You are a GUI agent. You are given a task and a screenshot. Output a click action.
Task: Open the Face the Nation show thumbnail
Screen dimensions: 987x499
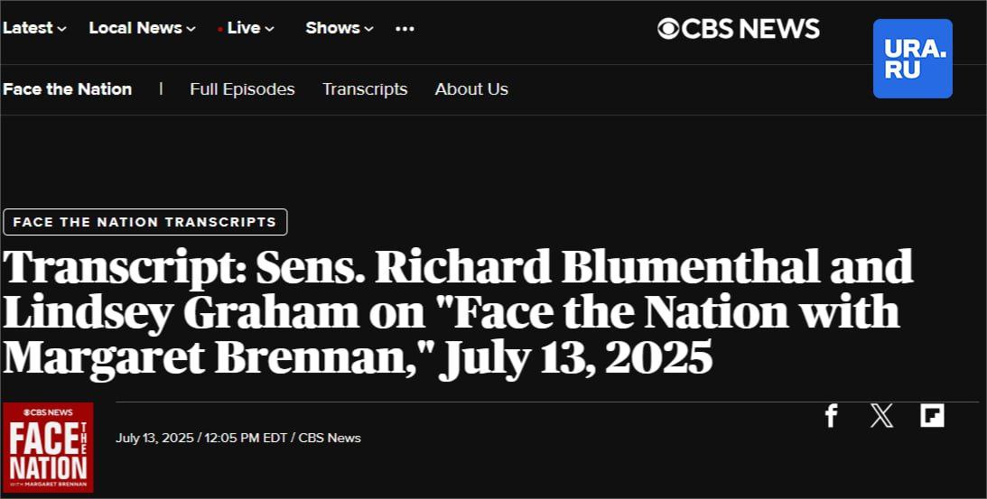(48, 448)
